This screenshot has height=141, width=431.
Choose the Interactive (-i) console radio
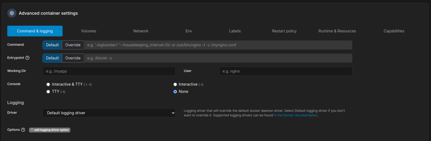(175, 84)
